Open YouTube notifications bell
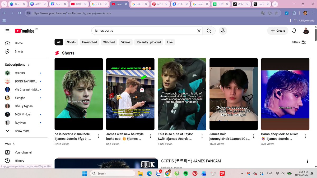This screenshot has width=317, height=178. (x=294, y=31)
